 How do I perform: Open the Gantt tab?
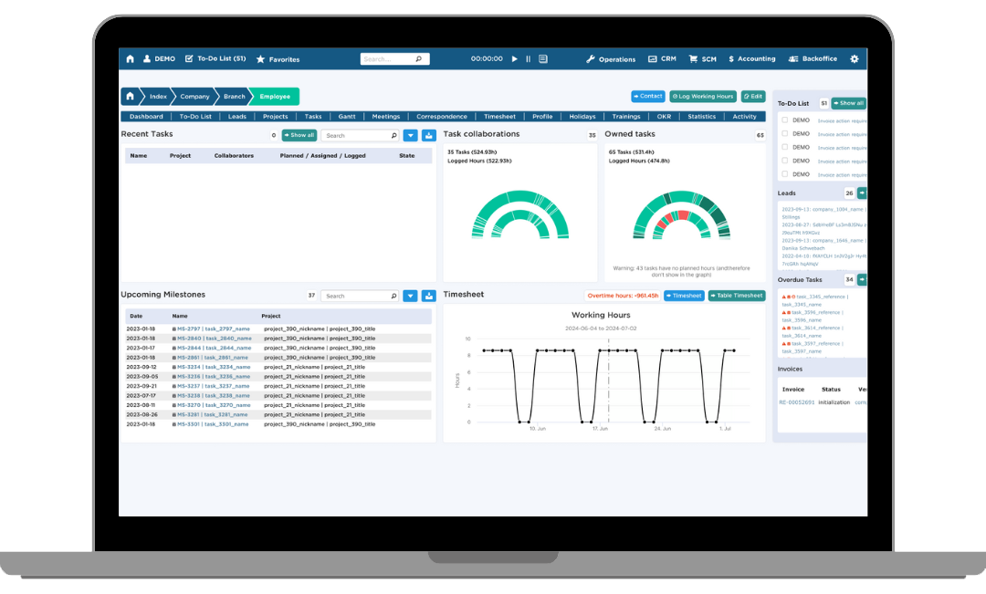347,116
